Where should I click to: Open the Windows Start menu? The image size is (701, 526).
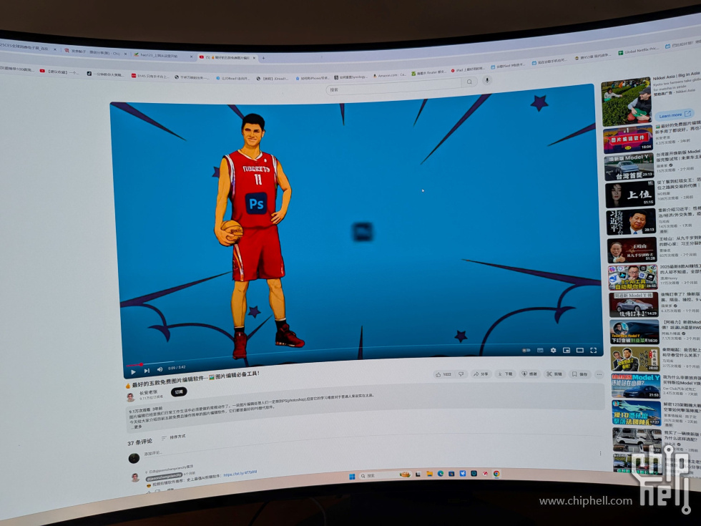coord(352,477)
